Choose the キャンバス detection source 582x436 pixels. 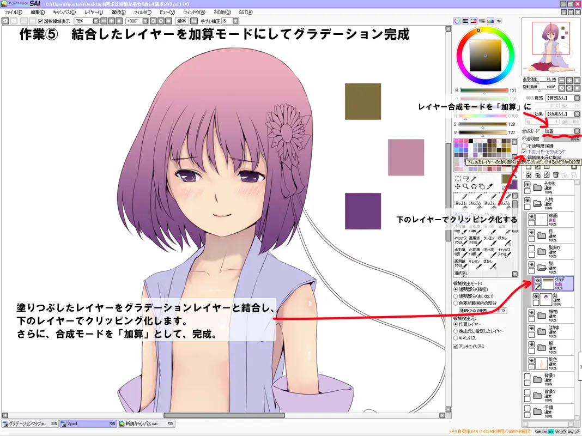(x=456, y=338)
